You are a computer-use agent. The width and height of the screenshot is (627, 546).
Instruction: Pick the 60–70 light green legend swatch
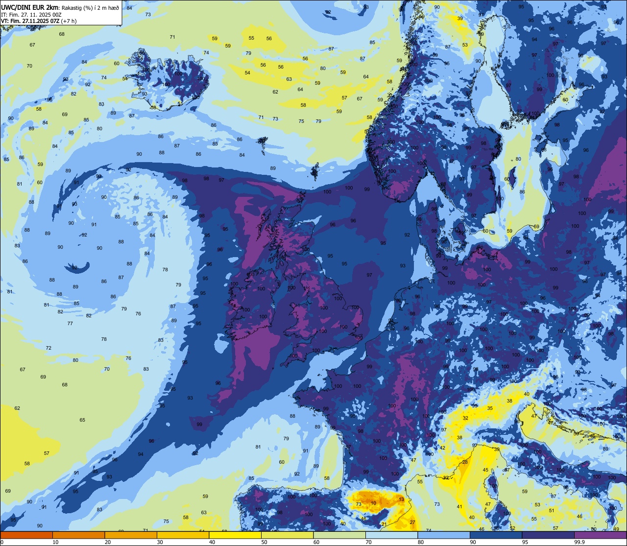point(339,535)
